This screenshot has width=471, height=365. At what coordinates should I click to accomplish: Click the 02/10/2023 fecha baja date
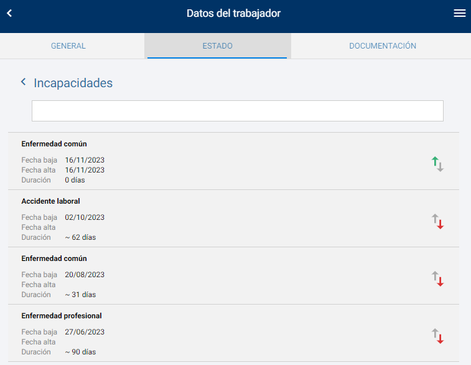click(85, 217)
